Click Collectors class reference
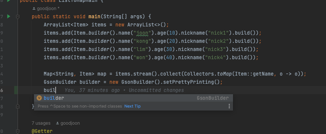Screen dimensions: 326x134 pos(199,74)
